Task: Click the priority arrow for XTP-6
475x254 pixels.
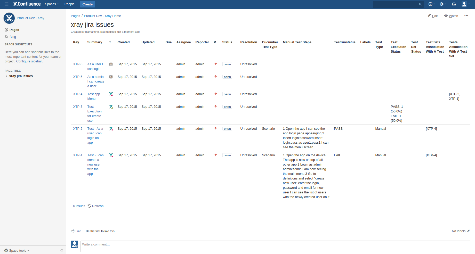Action: (x=216, y=64)
